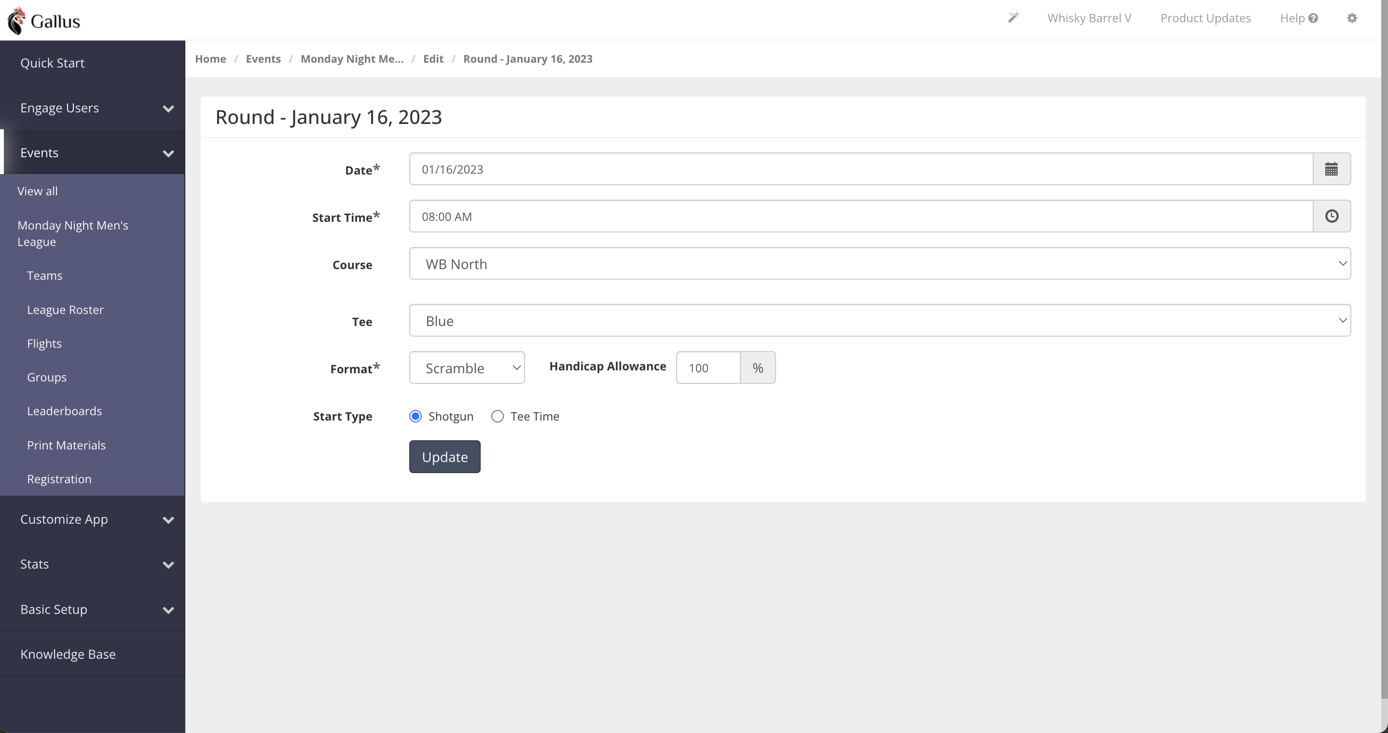Open Leaderboards in the sidebar

pyautogui.click(x=65, y=411)
